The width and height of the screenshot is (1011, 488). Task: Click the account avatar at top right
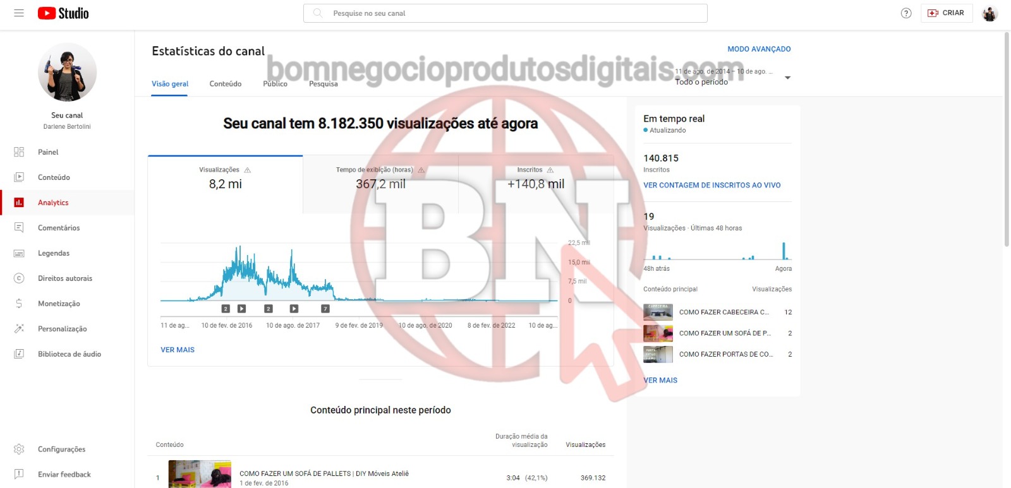[990, 13]
